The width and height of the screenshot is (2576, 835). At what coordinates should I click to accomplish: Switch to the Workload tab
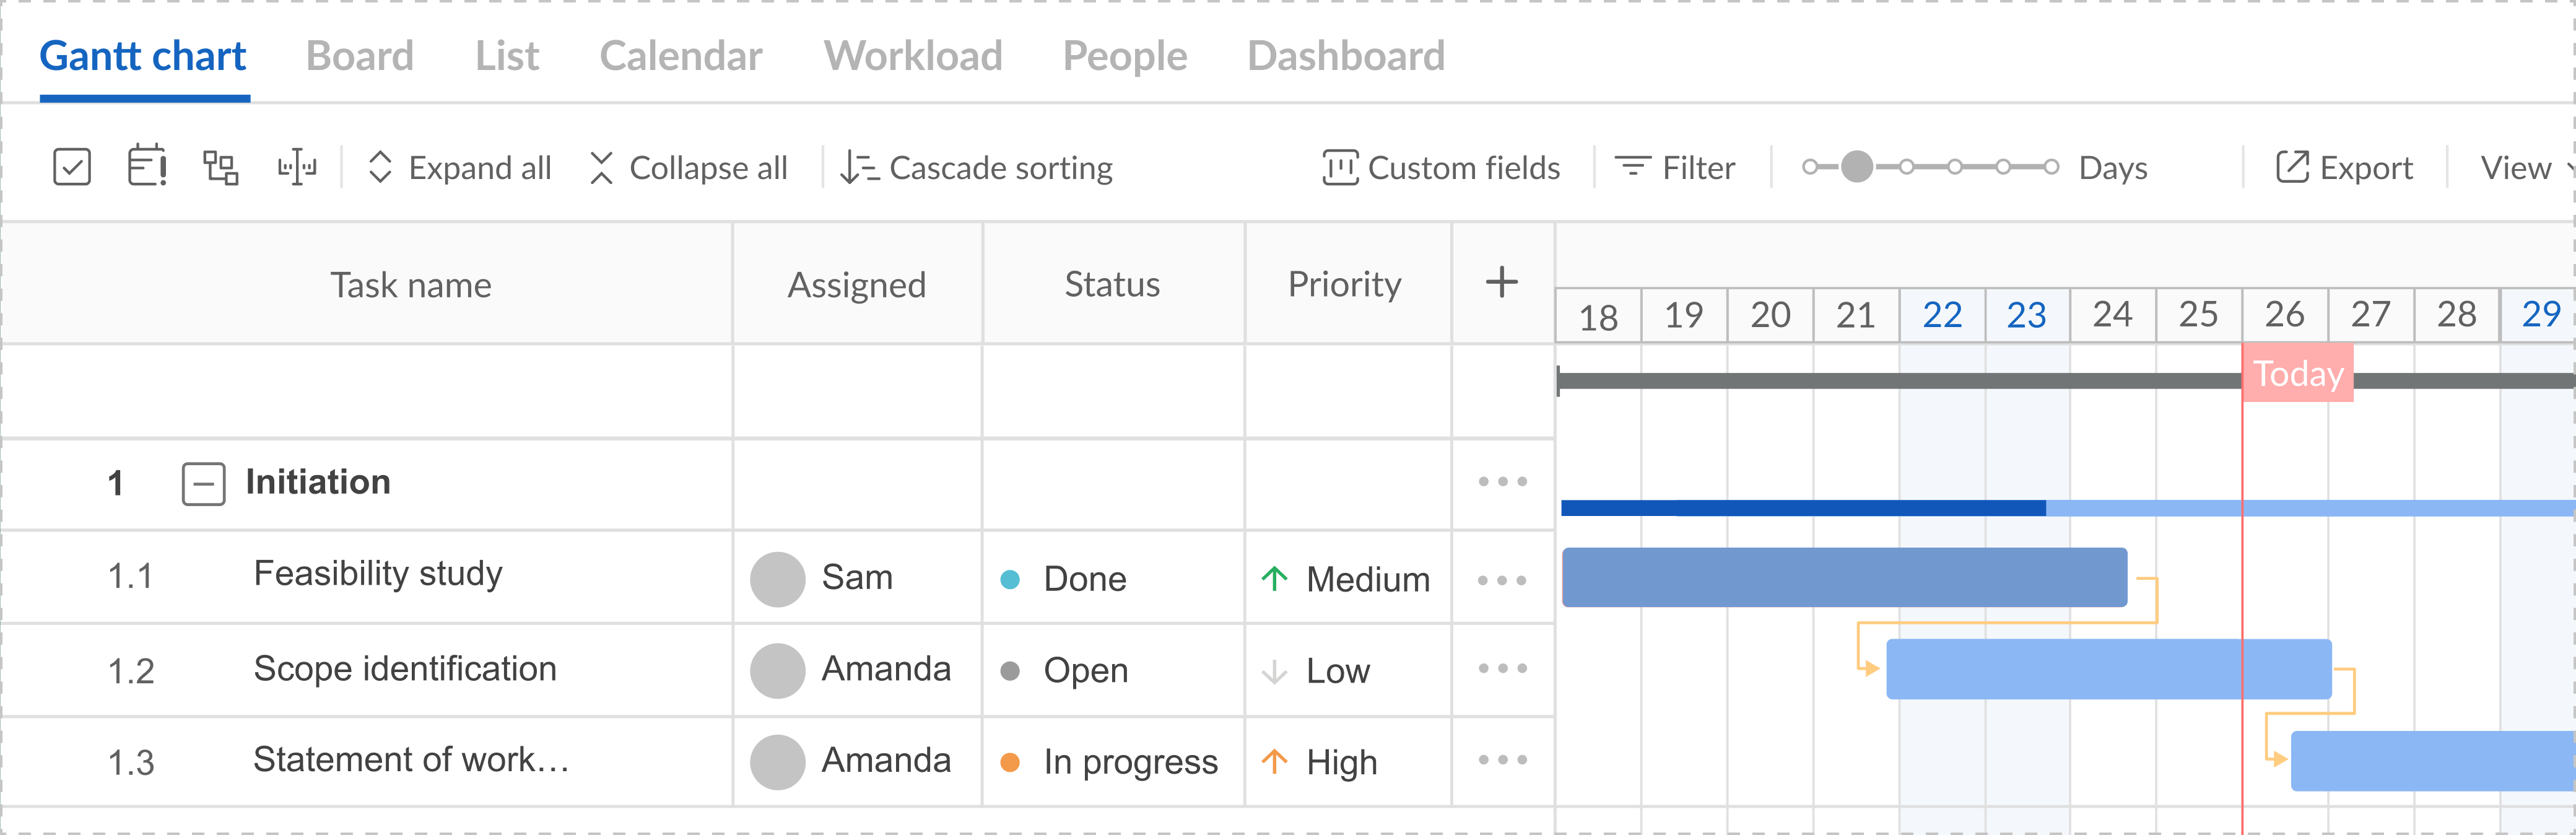tap(912, 56)
